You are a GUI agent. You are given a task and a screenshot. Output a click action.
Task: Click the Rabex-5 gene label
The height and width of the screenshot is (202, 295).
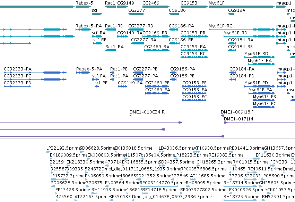tap(84, 3)
